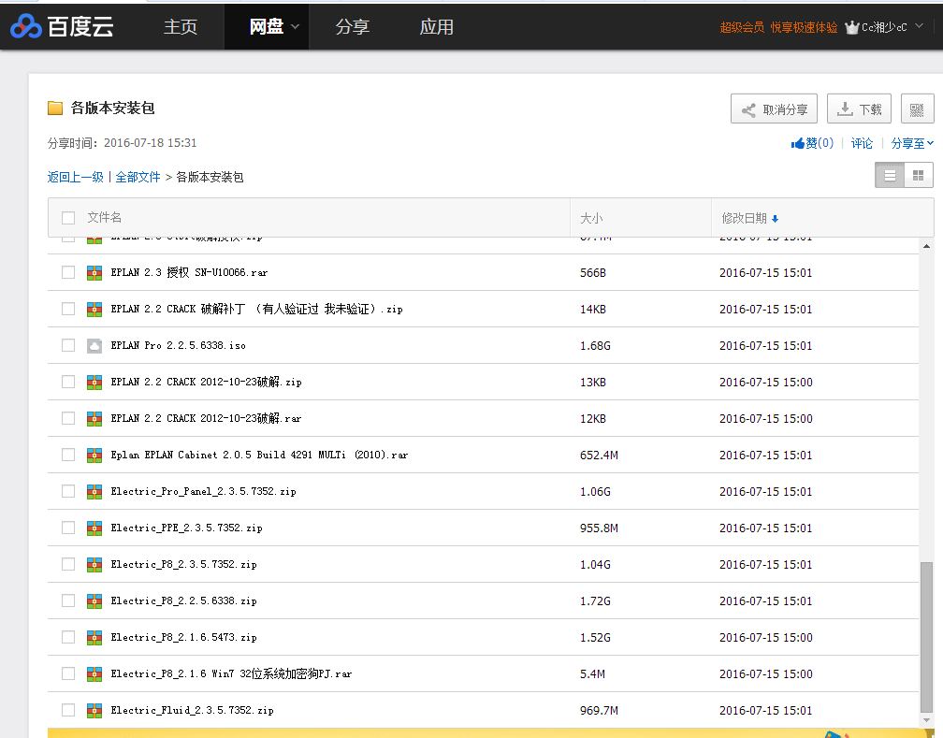Select checkbox of EPLAN 2.2 CRACK 2012-10-23破解.zip
The image size is (943, 738).
[x=68, y=382]
